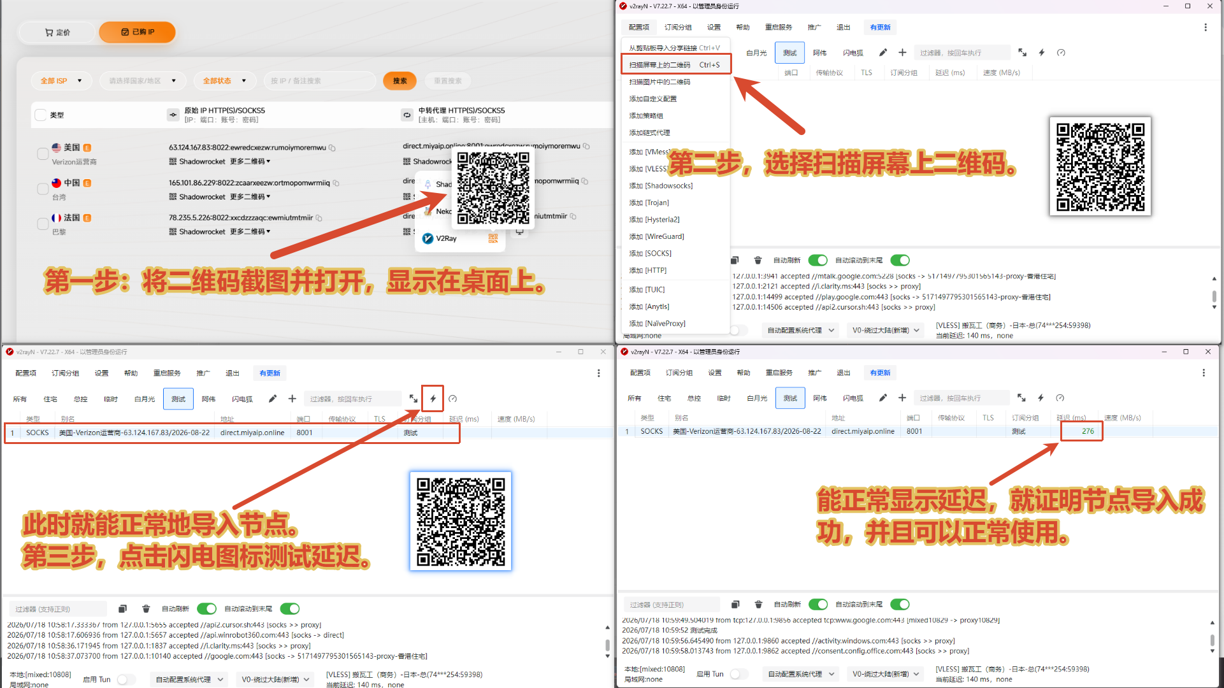
Task: Click the orange 搜索 button
Action: (x=400, y=81)
